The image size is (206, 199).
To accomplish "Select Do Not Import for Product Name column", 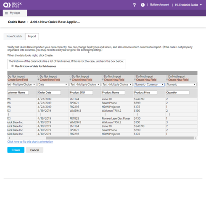I will coord(103,76).
